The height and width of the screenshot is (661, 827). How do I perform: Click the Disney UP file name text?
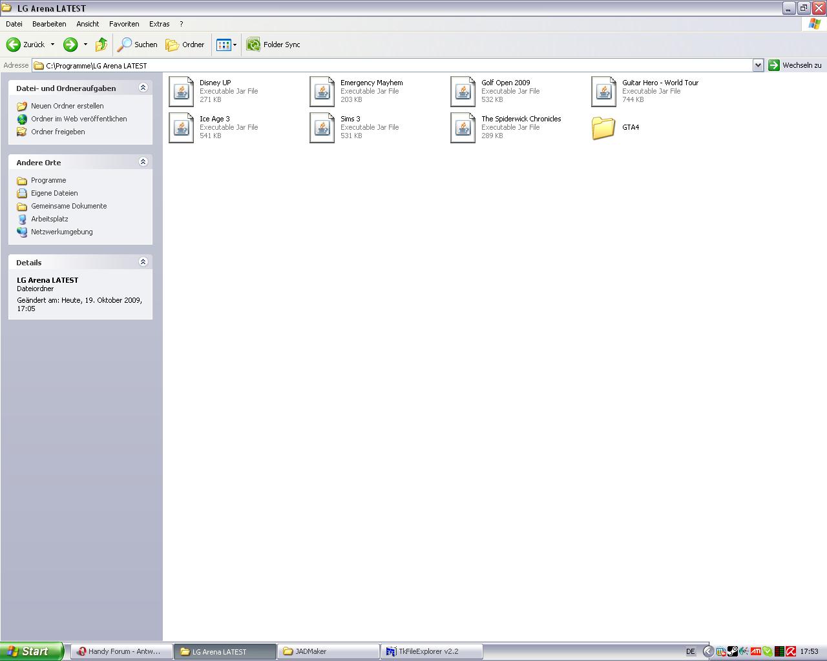point(215,83)
